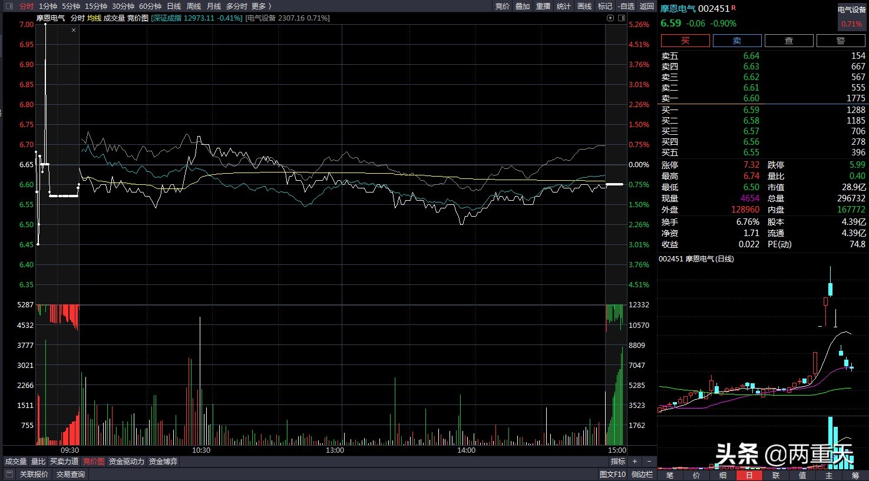This screenshot has width=869, height=481.
Task: Select the 资金驱动力 indicator tab
Action: (127, 462)
